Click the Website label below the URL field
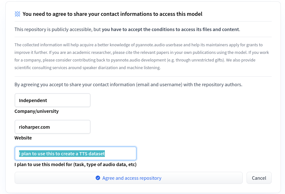The width and height of the screenshot is (285, 194). tap(23, 138)
